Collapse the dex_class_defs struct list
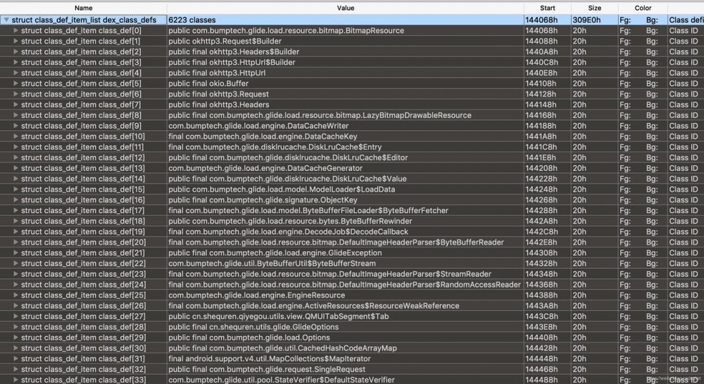704x384 pixels. click(6, 20)
